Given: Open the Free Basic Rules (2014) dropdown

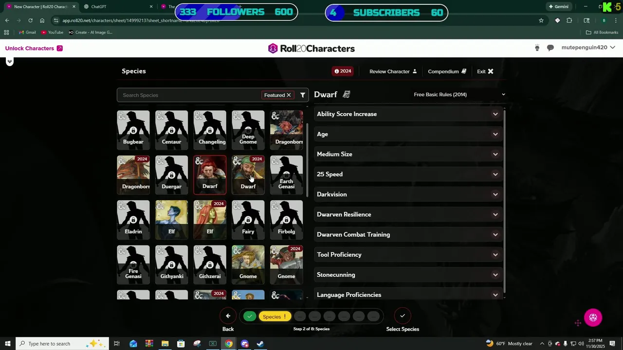Looking at the screenshot, I should (459, 94).
